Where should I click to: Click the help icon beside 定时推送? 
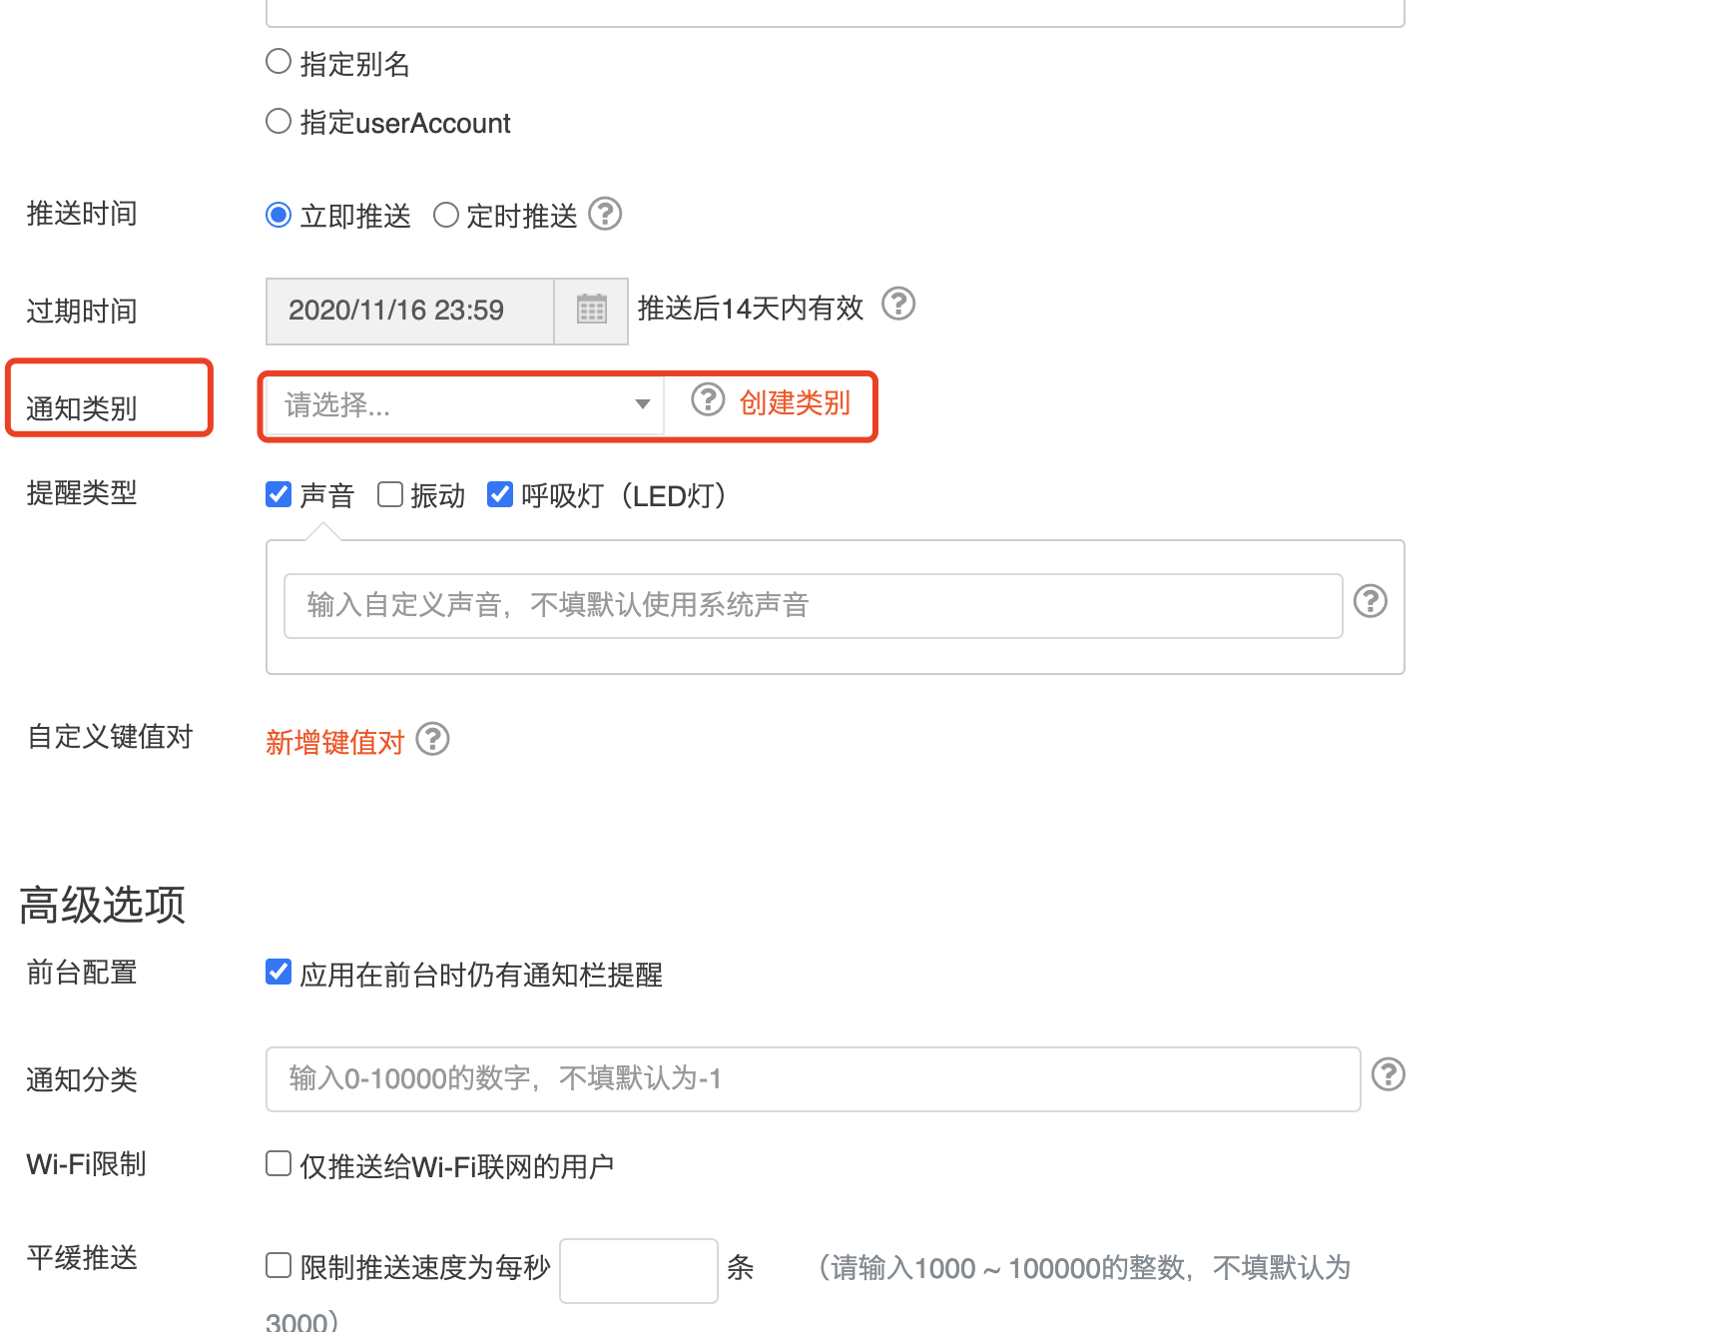605,214
